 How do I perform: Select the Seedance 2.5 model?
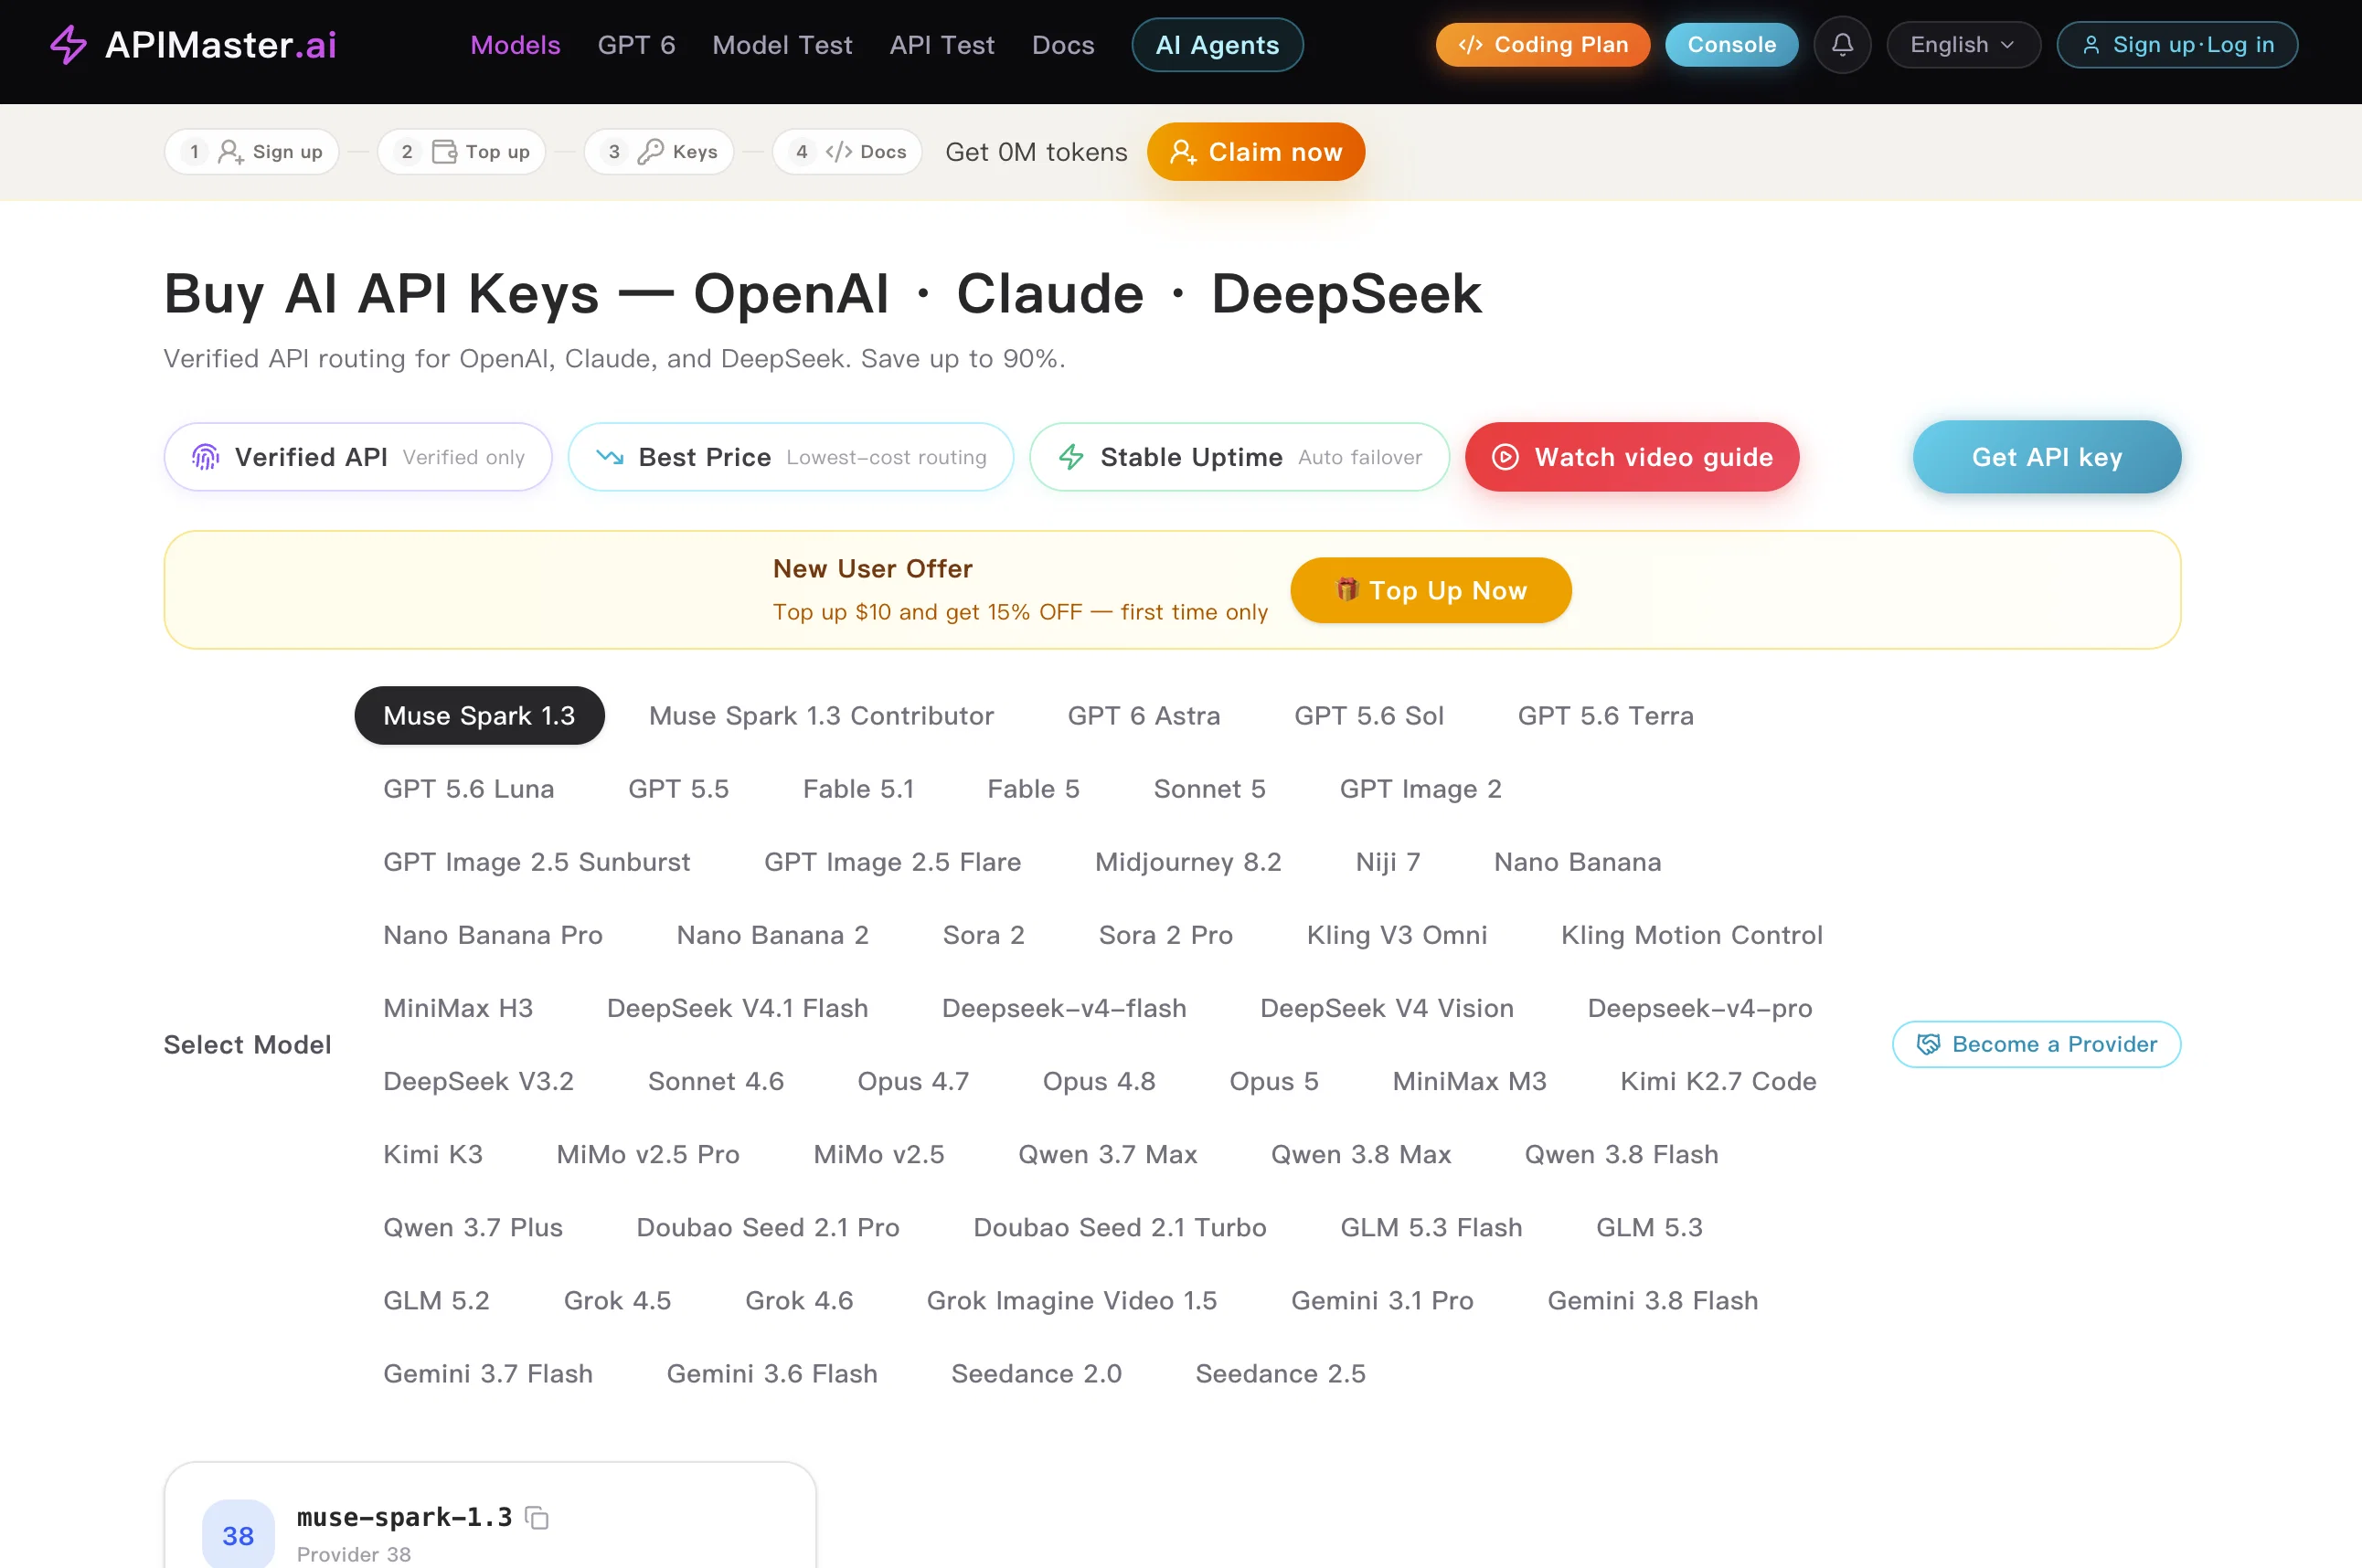1281,1373
